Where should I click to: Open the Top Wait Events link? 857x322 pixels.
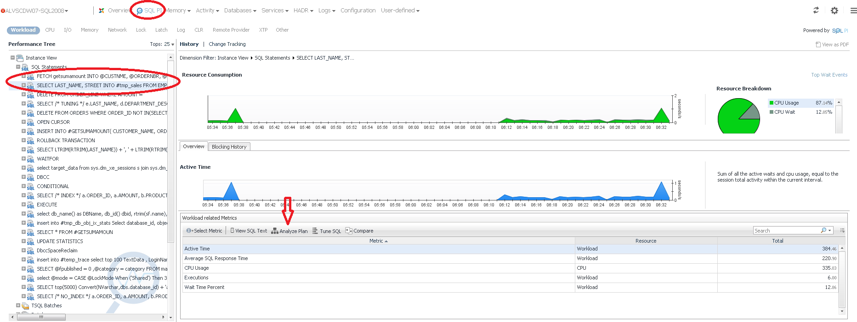(x=829, y=75)
